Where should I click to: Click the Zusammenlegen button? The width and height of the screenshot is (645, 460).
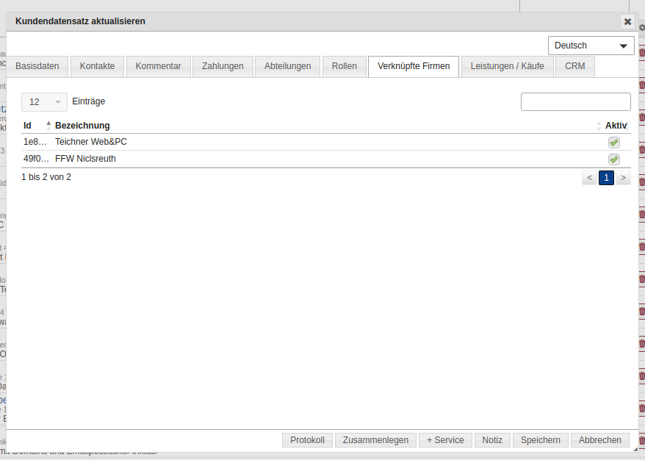375,440
